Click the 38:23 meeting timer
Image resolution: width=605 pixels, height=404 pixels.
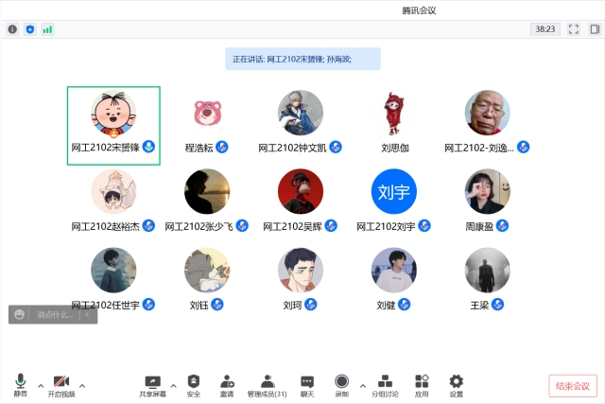(545, 29)
